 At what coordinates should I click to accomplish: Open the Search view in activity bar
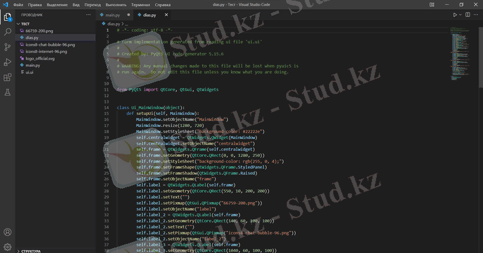(x=8, y=31)
